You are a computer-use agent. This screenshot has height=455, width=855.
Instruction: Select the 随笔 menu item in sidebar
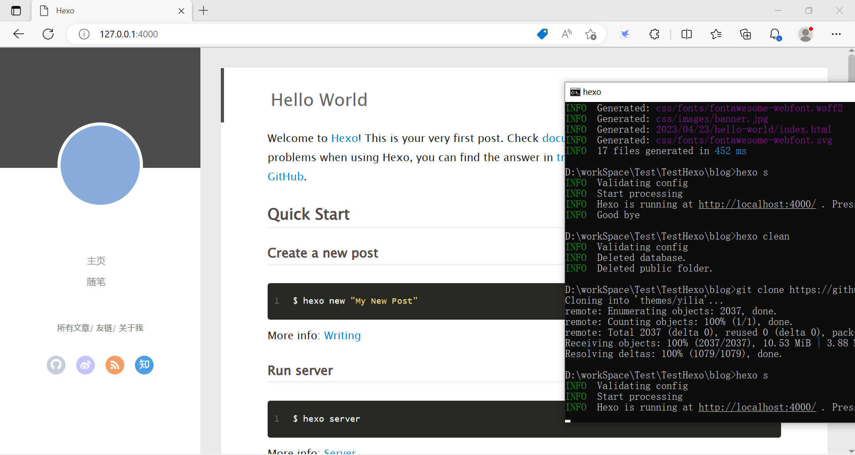(96, 282)
